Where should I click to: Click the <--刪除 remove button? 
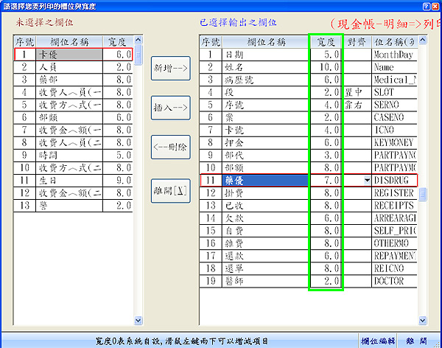pyautogui.click(x=171, y=147)
